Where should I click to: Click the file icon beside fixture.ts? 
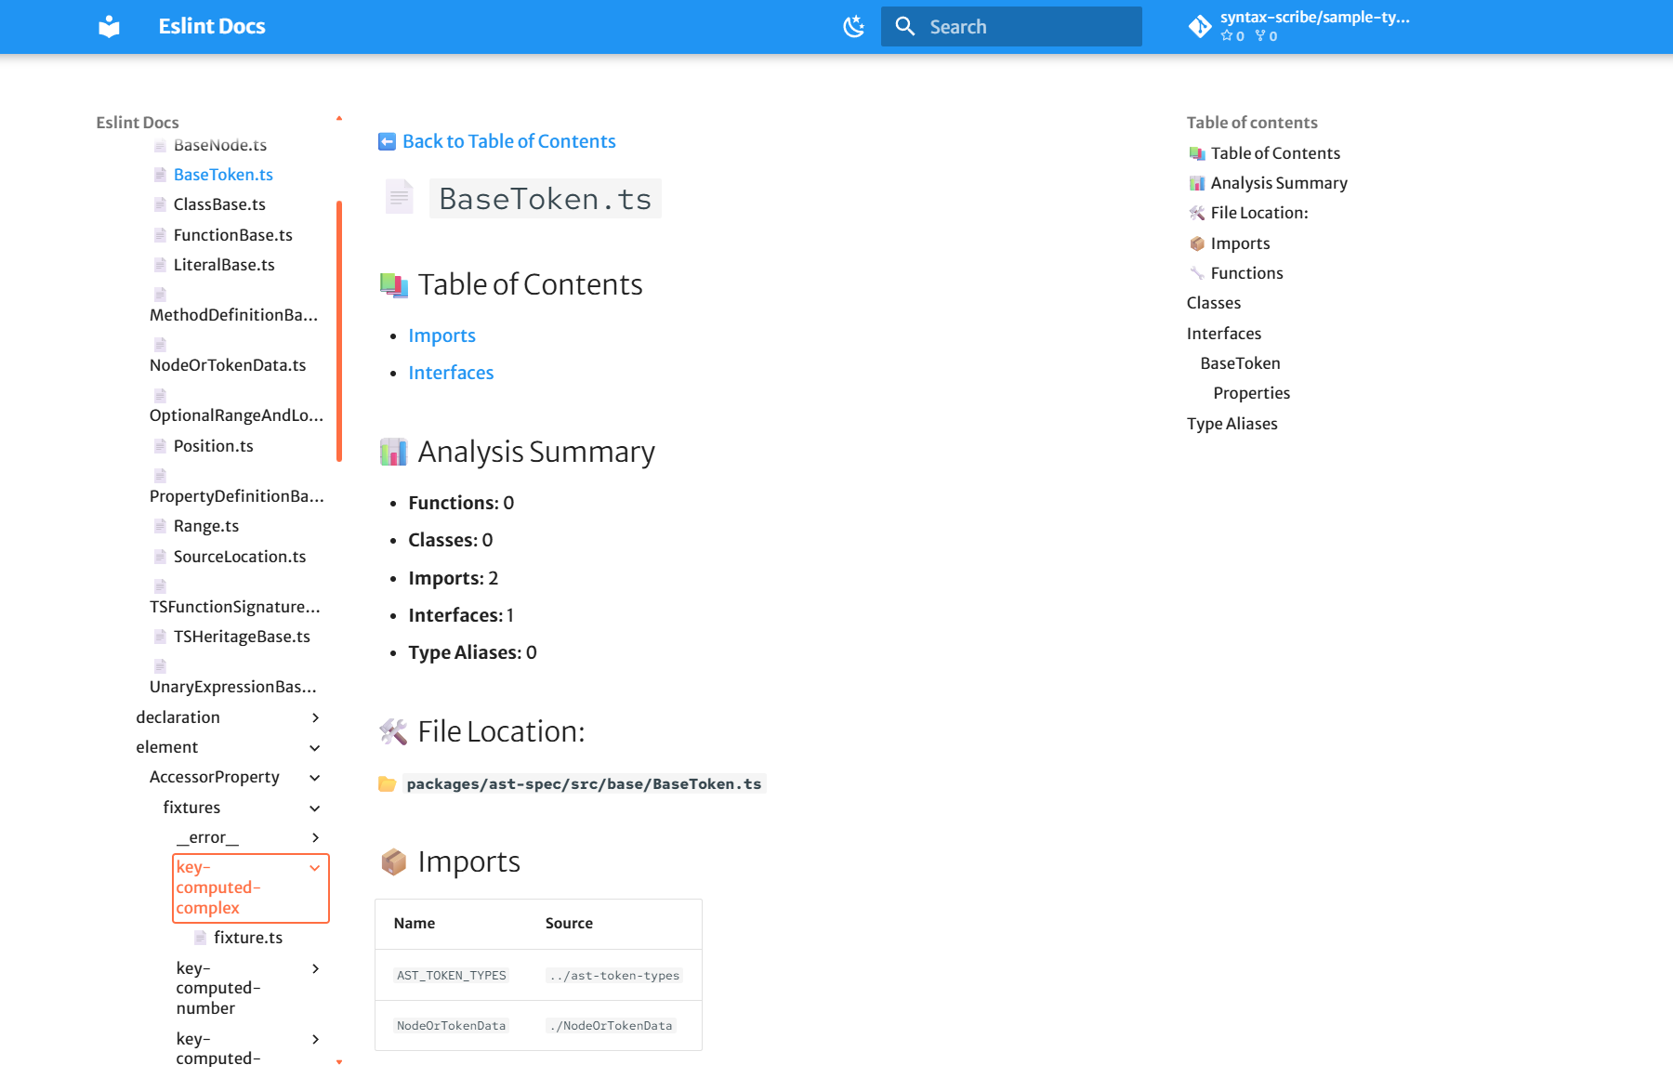click(200, 938)
